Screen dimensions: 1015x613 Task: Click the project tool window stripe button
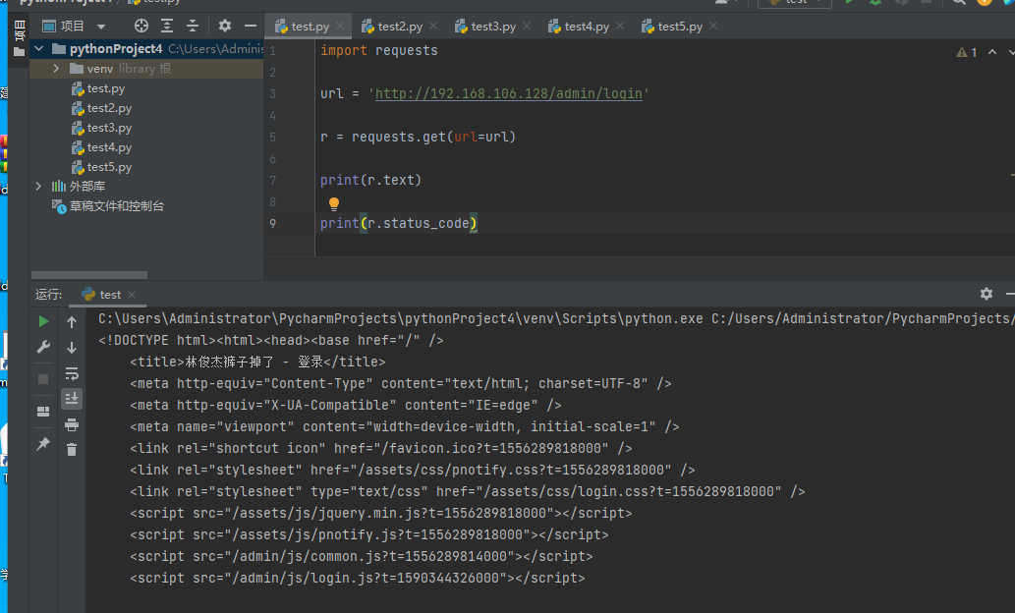[19, 38]
